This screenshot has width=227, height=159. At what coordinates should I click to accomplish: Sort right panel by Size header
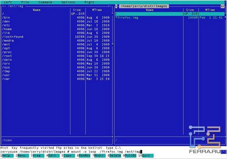click(190, 10)
